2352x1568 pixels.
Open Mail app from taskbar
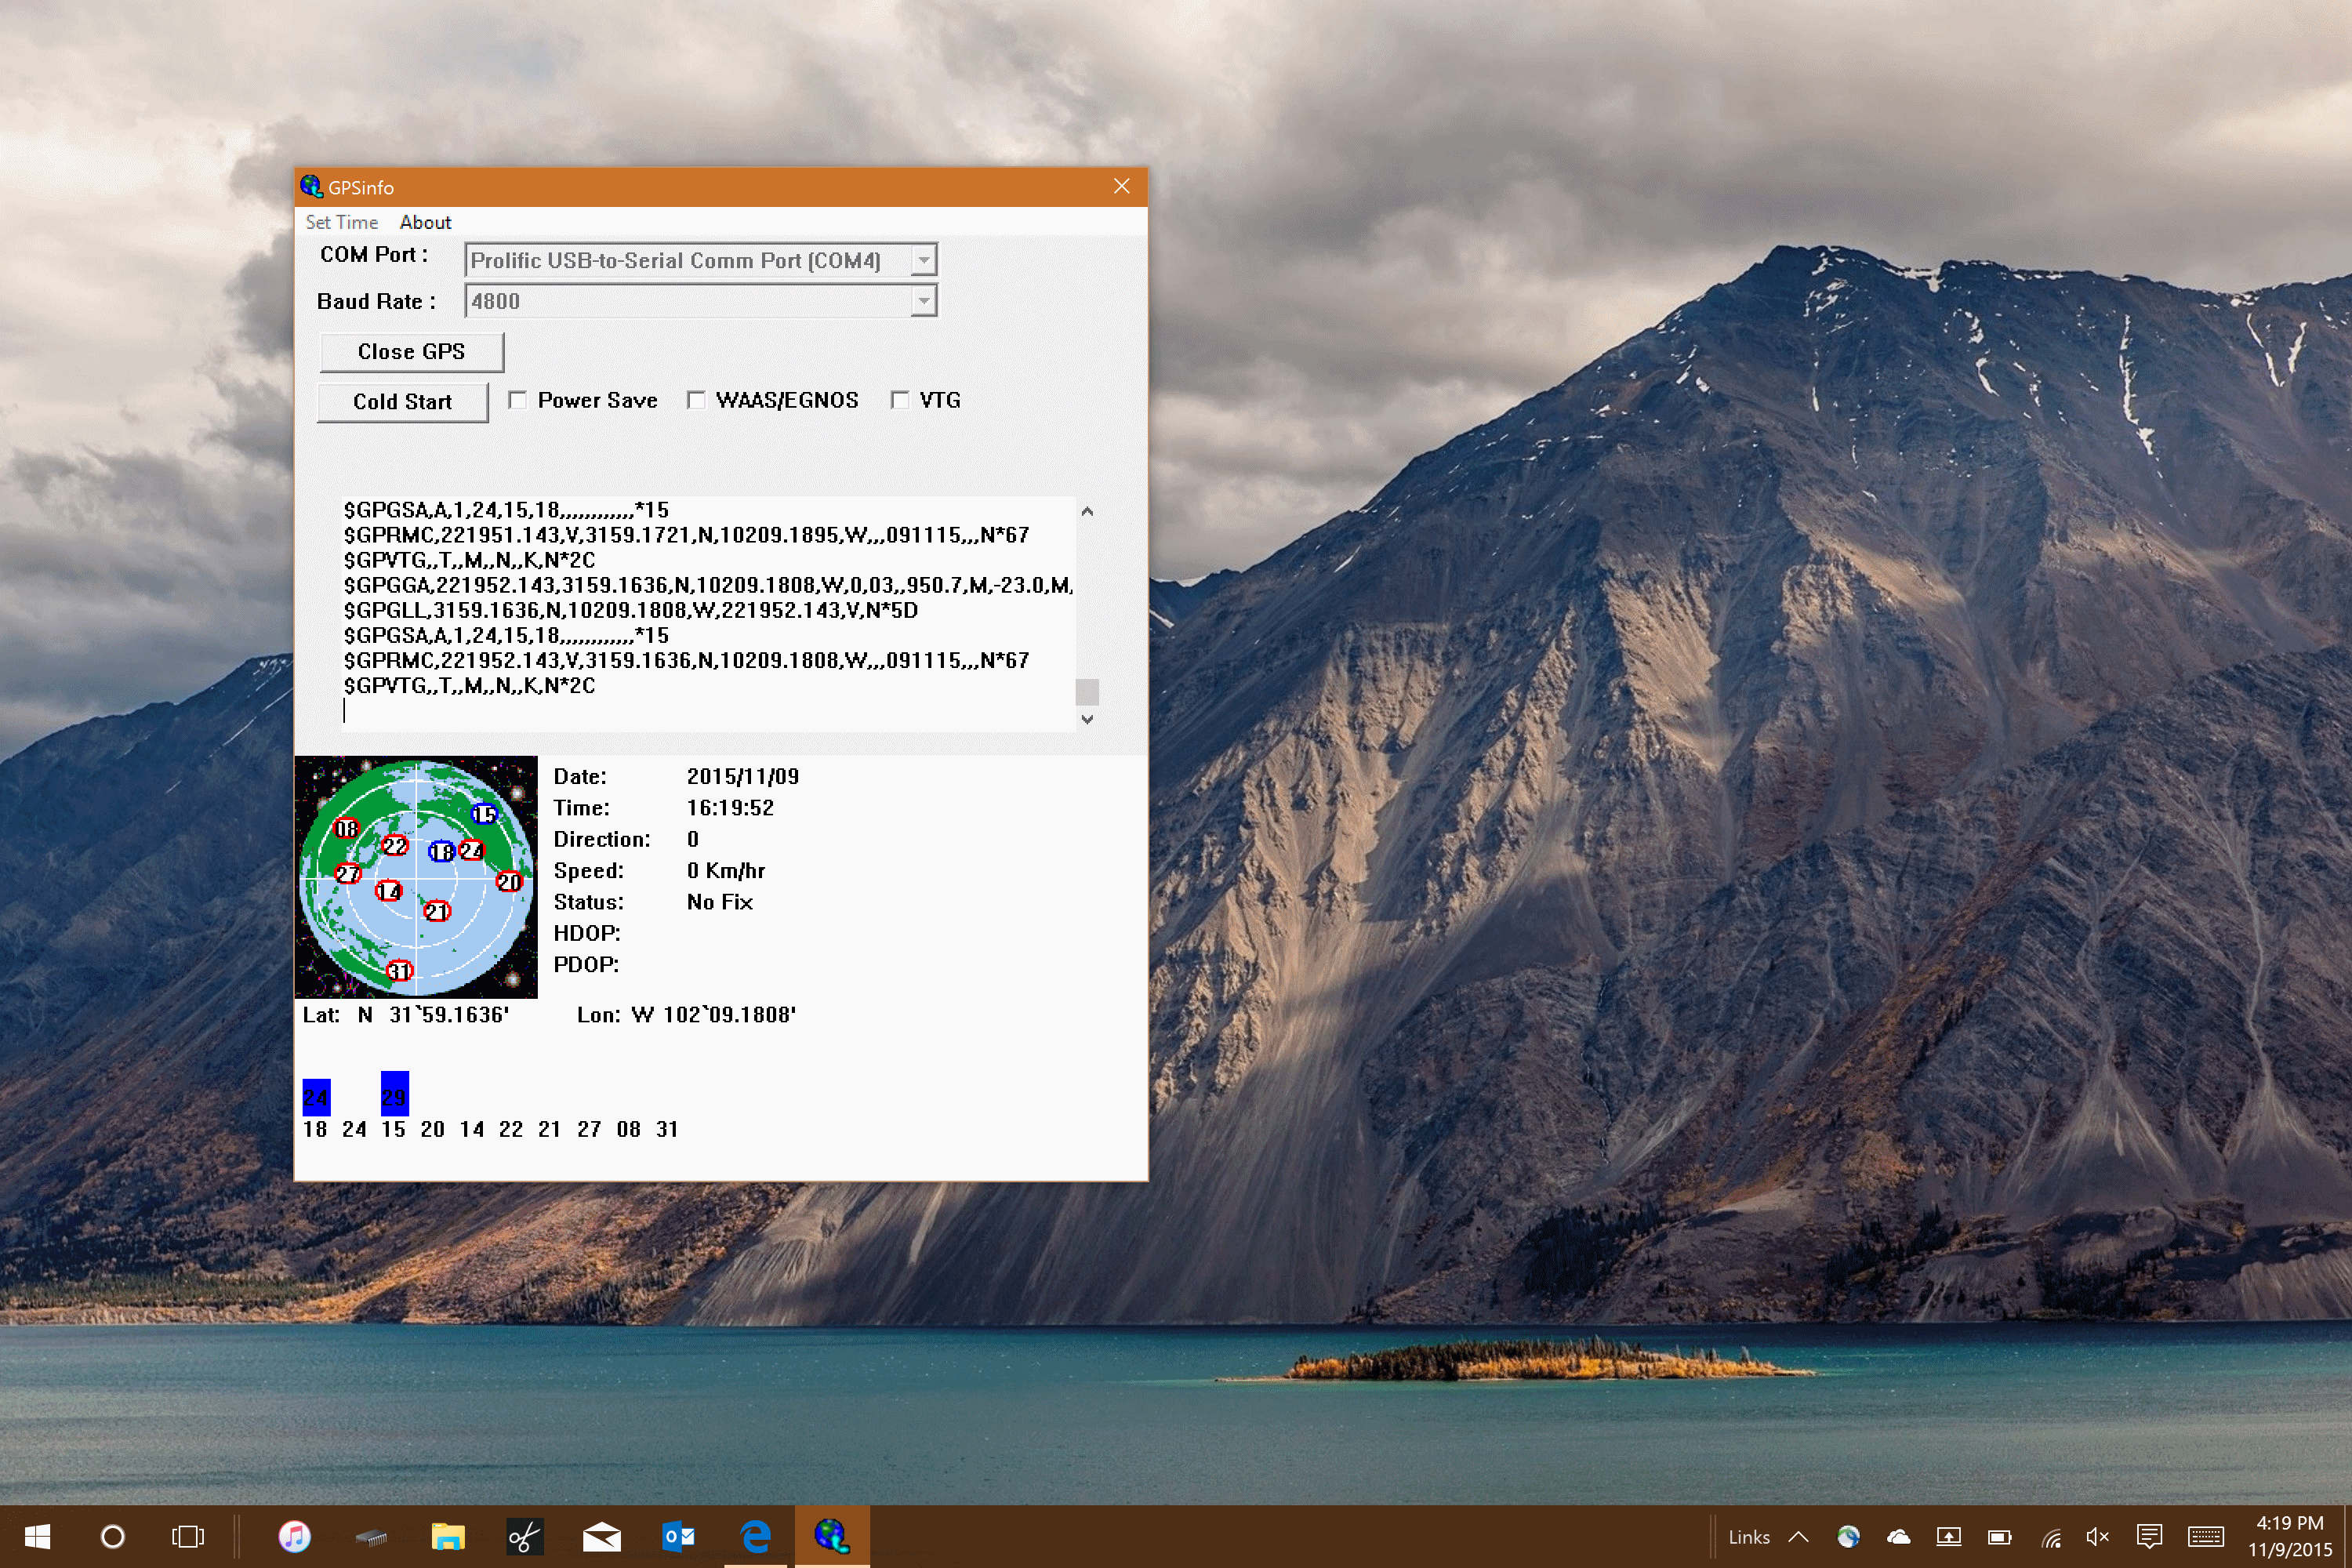pyautogui.click(x=601, y=1536)
